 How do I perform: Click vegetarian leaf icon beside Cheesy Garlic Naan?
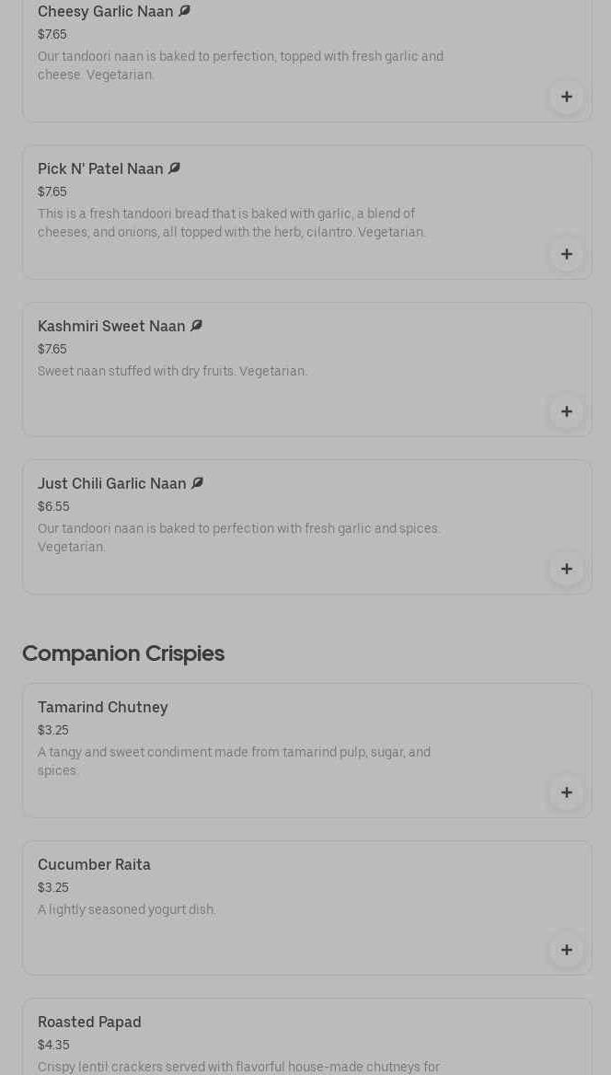click(x=184, y=11)
